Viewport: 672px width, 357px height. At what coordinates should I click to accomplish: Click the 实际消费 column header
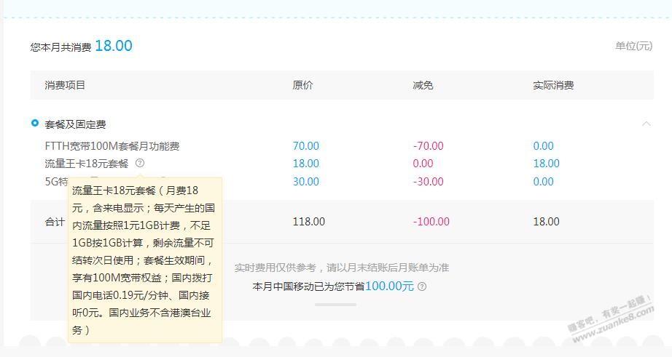[553, 85]
